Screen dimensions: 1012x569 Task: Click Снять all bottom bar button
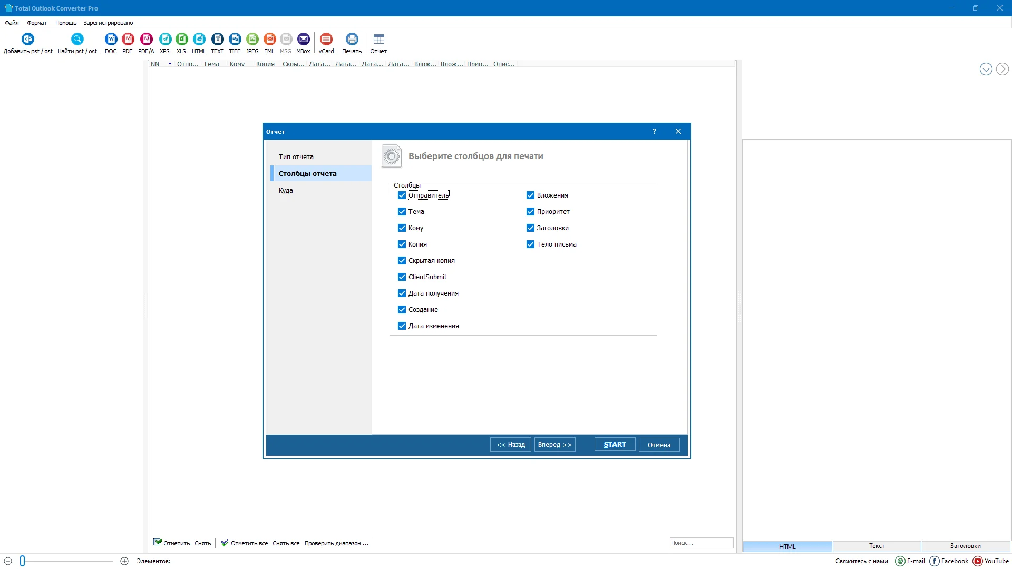coord(286,543)
